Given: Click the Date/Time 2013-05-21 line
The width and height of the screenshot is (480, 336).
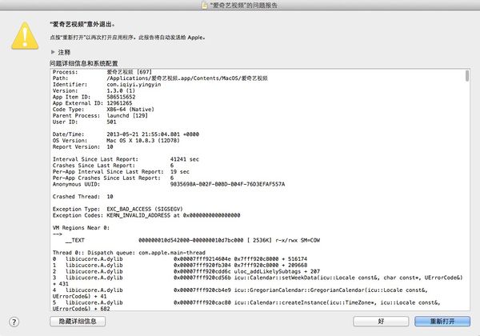Looking at the screenshot, I should click(126, 134).
